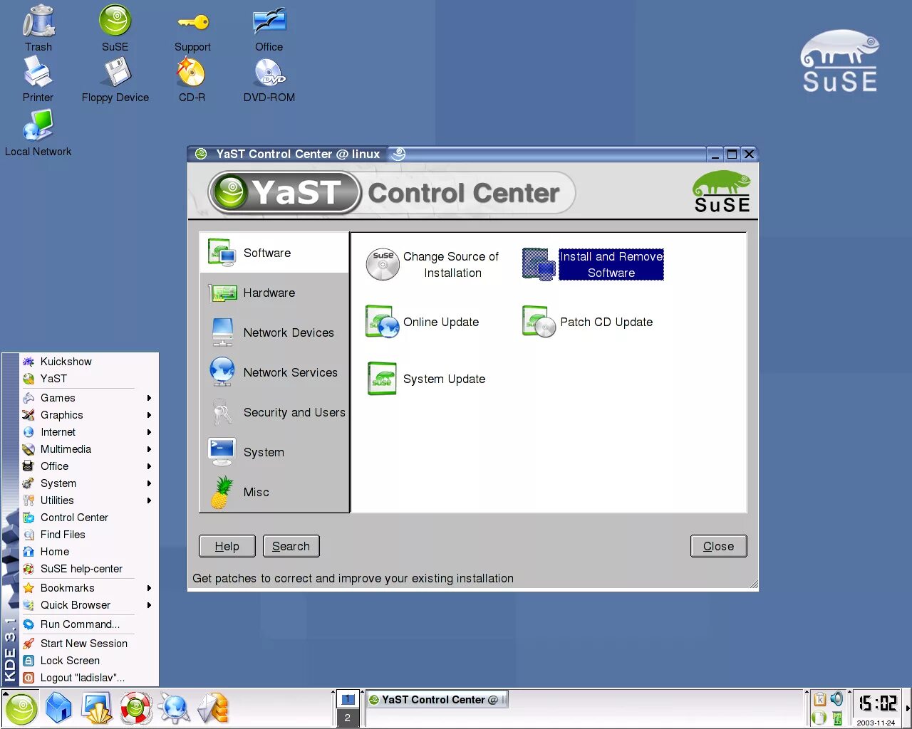This screenshot has width=912, height=729.
Task: Click the YaST window title bar menu icon
Action: pos(201,154)
